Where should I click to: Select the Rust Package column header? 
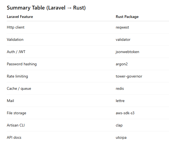[127, 17]
